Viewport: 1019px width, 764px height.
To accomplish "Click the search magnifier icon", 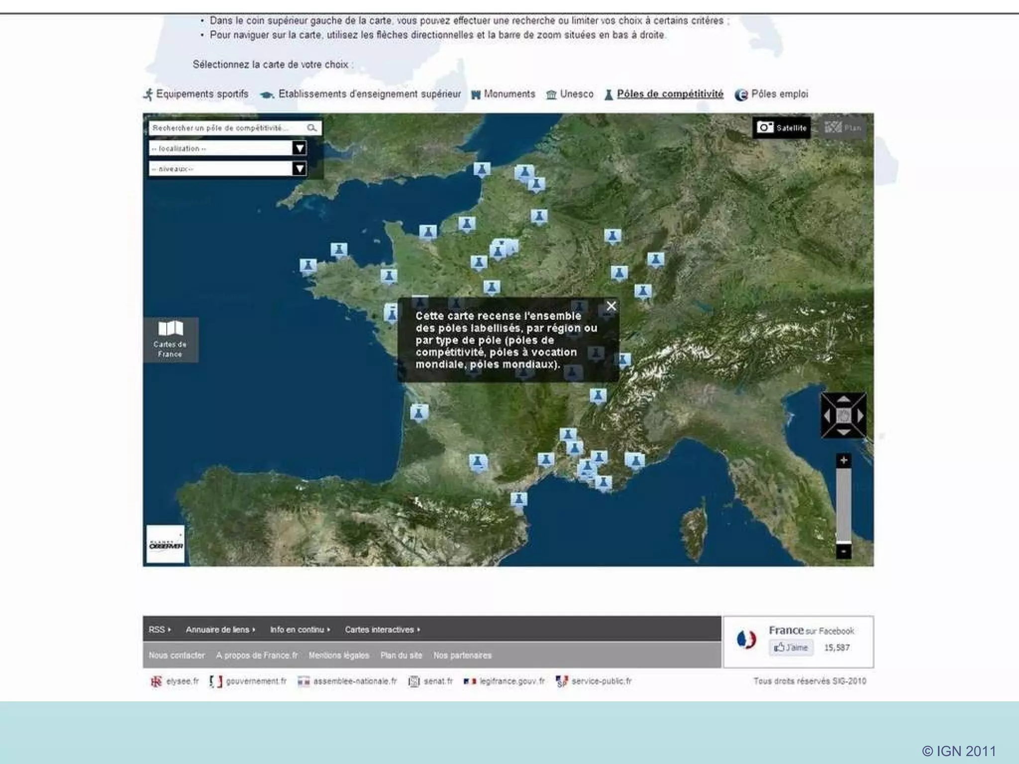I will pyautogui.click(x=312, y=128).
